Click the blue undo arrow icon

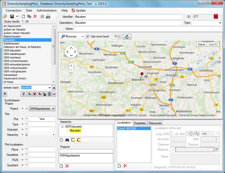tap(18, 16)
